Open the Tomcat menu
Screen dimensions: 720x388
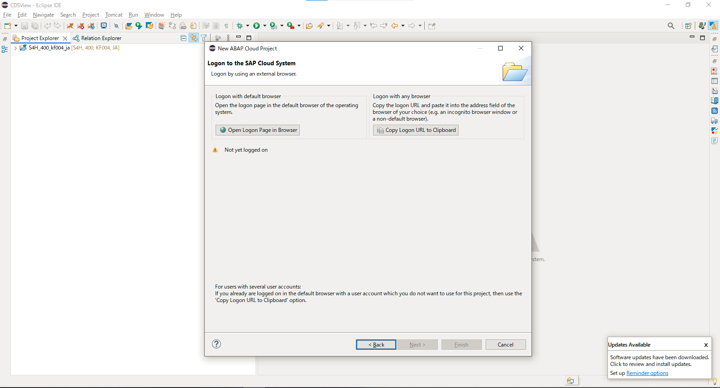114,15
